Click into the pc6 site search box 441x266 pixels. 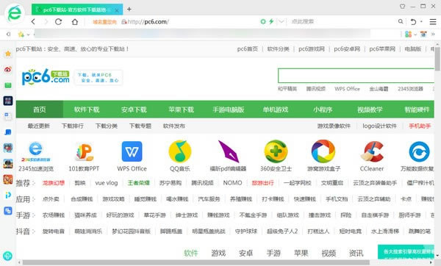(356, 76)
